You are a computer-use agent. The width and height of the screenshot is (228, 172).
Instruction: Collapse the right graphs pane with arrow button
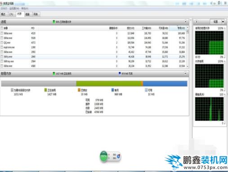pos(197,22)
